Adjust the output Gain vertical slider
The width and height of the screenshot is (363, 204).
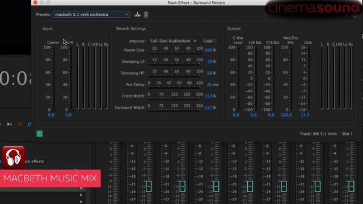point(309,78)
